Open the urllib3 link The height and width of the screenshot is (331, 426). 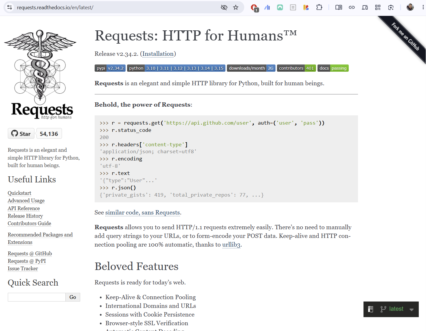pyautogui.click(x=231, y=245)
